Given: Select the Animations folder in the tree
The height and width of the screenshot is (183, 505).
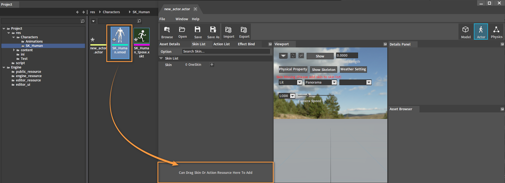Looking at the screenshot, I should [34, 42].
